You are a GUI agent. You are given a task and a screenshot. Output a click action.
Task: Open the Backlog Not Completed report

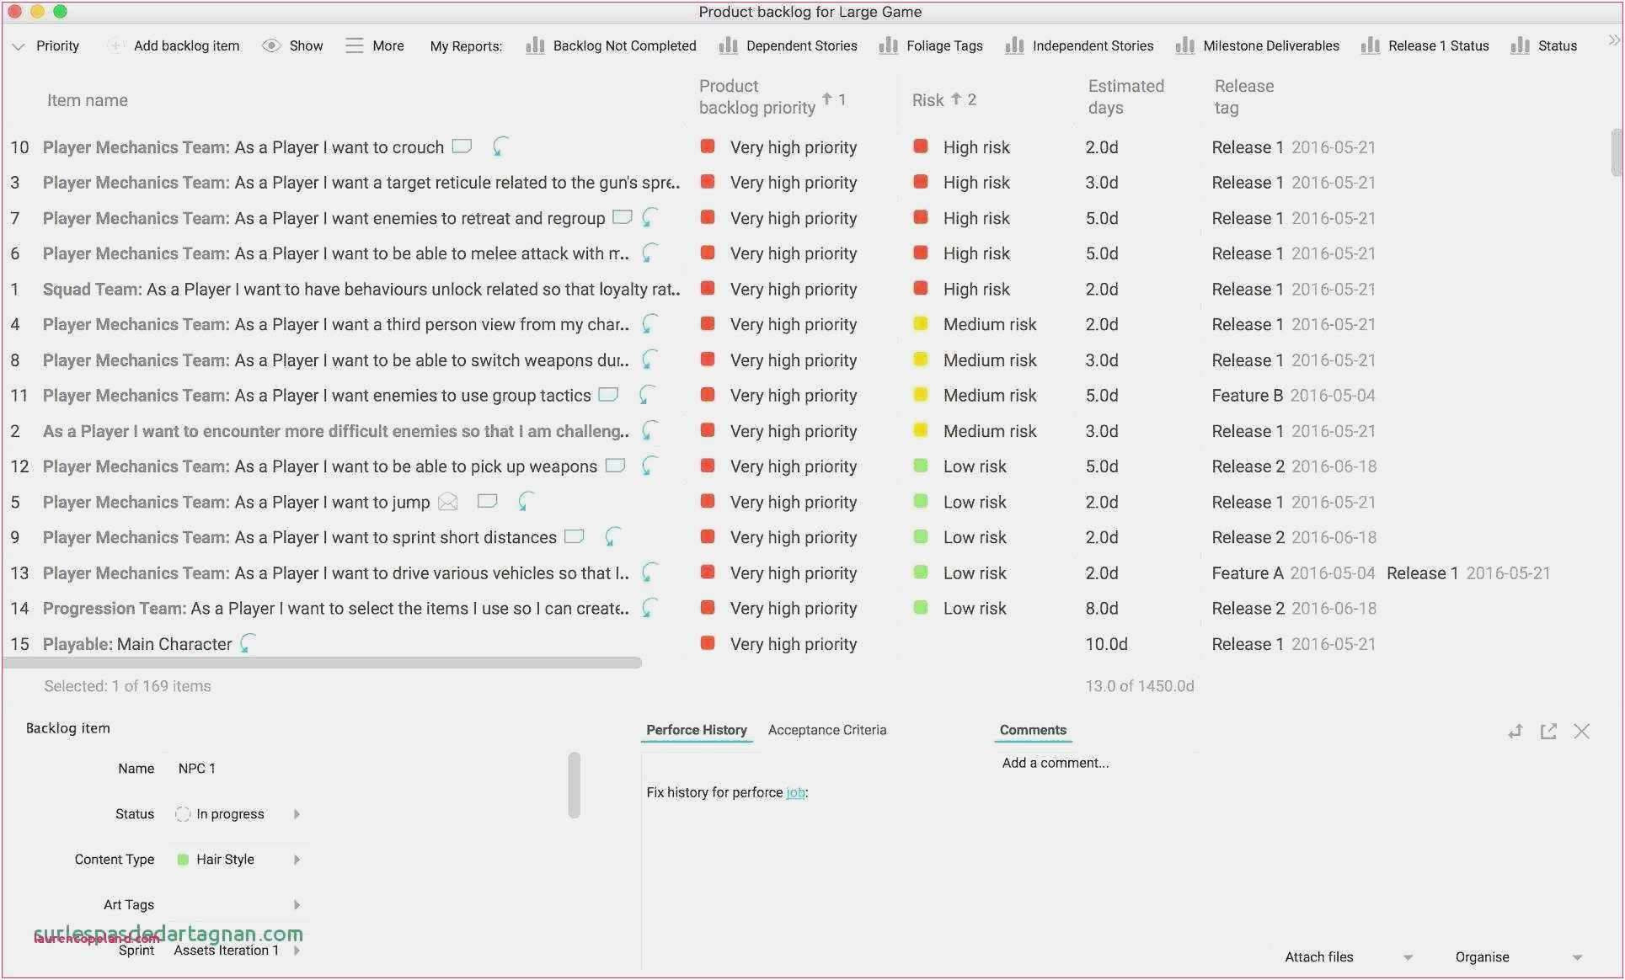click(623, 45)
